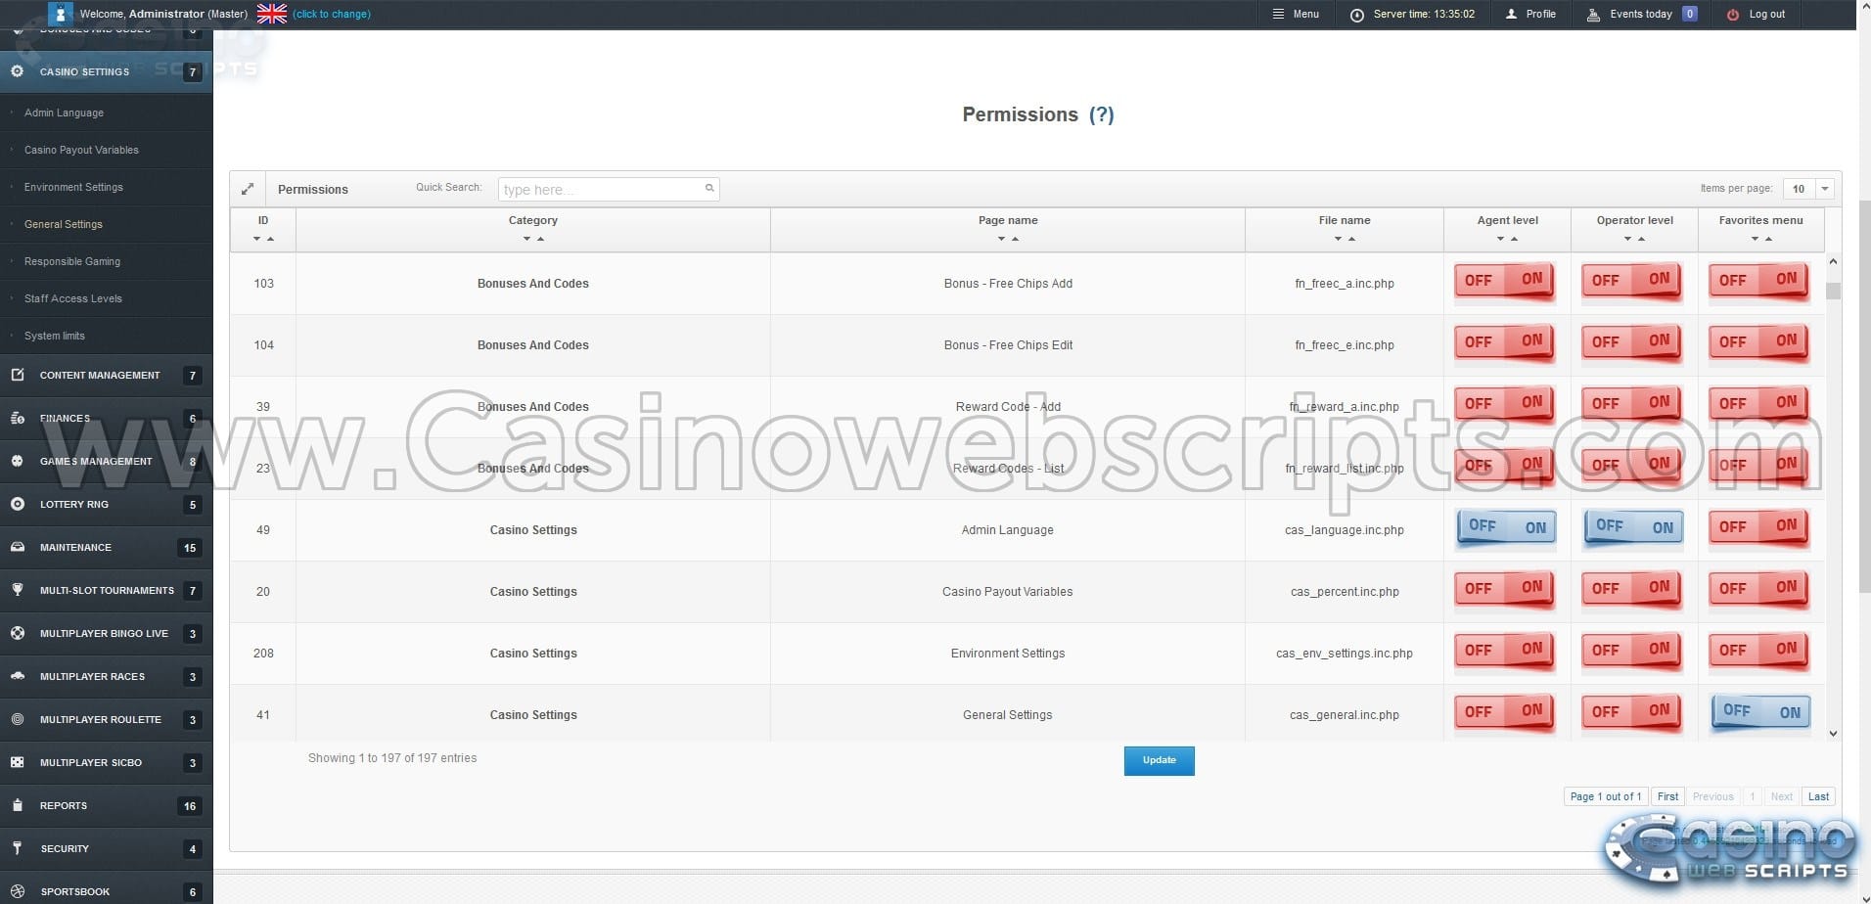Click the quick search magnifier icon
This screenshot has height=904, width=1871.
(x=709, y=188)
